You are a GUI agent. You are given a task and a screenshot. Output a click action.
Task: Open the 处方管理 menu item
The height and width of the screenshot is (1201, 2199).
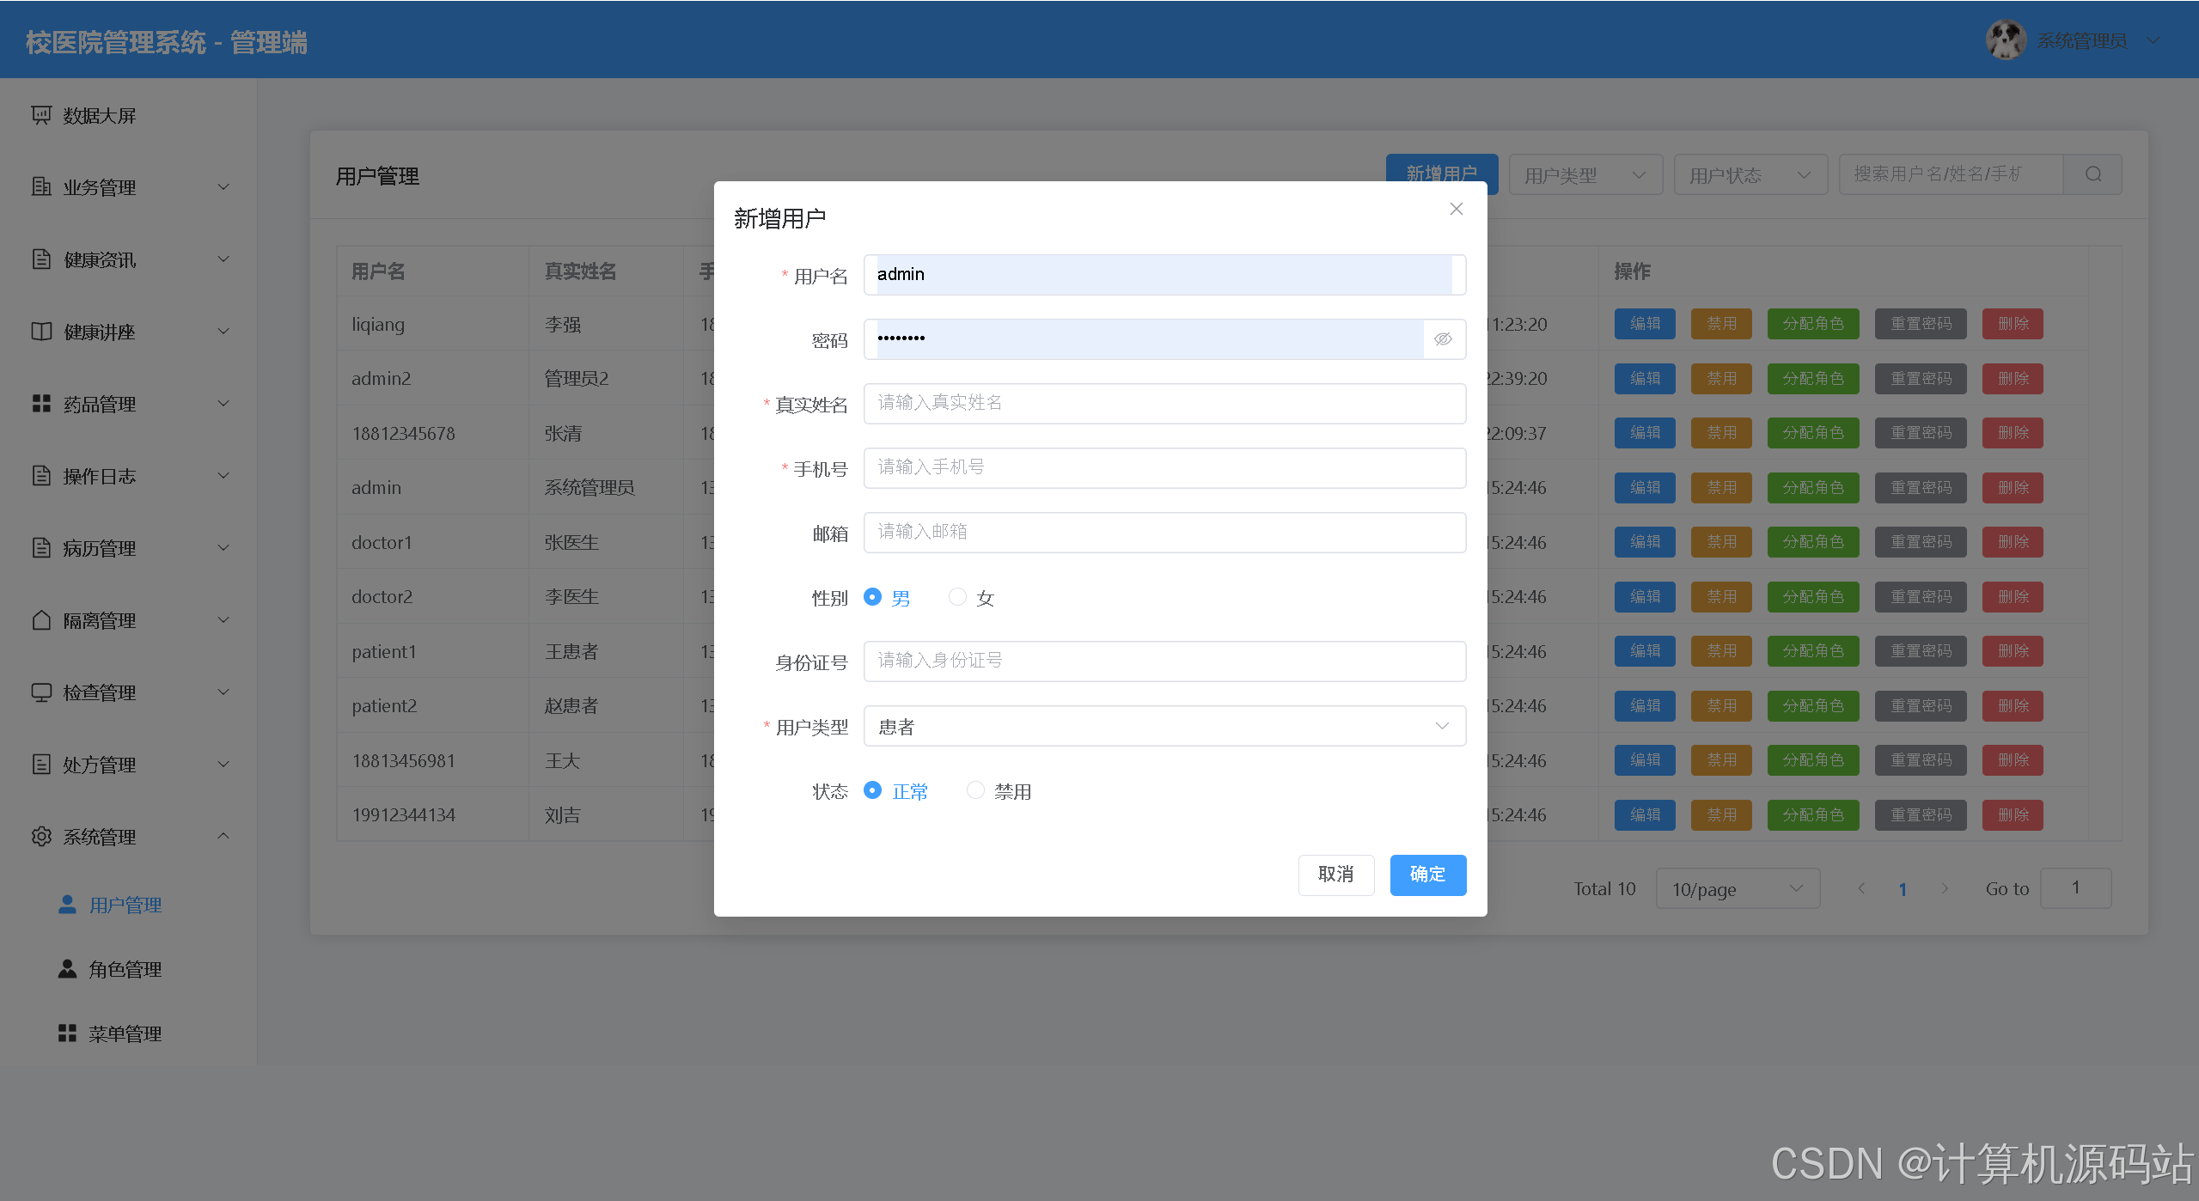coord(129,764)
